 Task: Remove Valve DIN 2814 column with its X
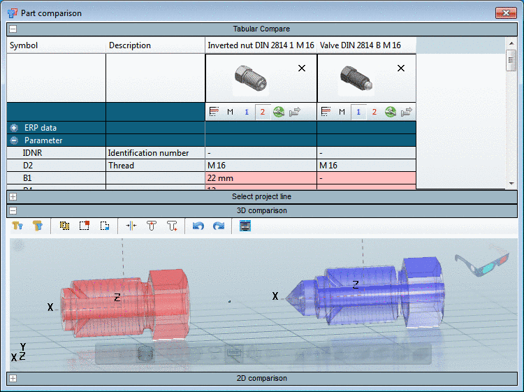point(401,68)
